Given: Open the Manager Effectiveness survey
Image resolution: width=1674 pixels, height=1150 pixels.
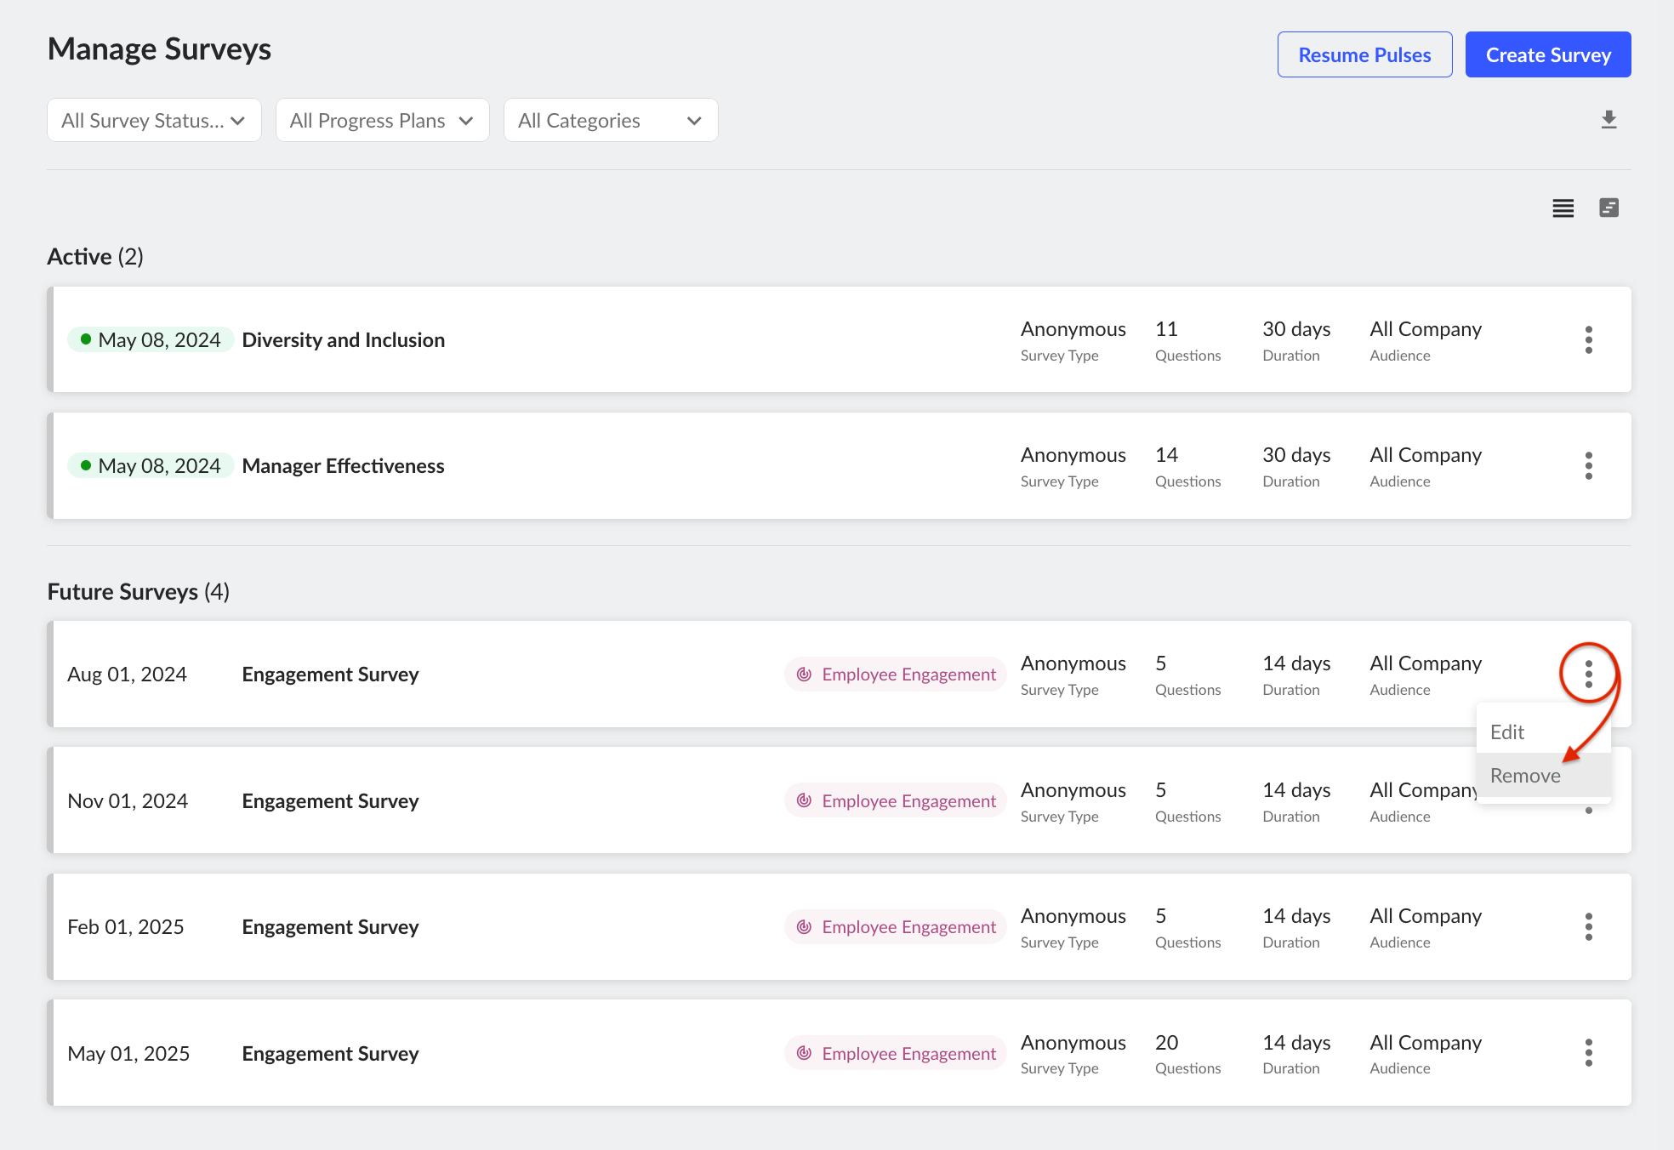Looking at the screenshot, I should pyautogui.click(x=344, y=466).
